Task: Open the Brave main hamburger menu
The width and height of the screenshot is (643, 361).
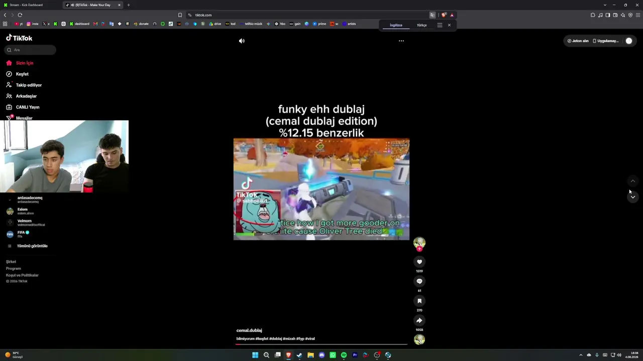Action: [638, 15]
